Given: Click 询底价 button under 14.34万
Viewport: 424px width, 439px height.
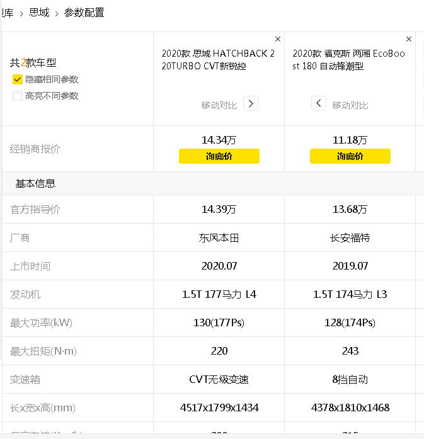Looking at the screenshot, I should [x=219, y=156].
